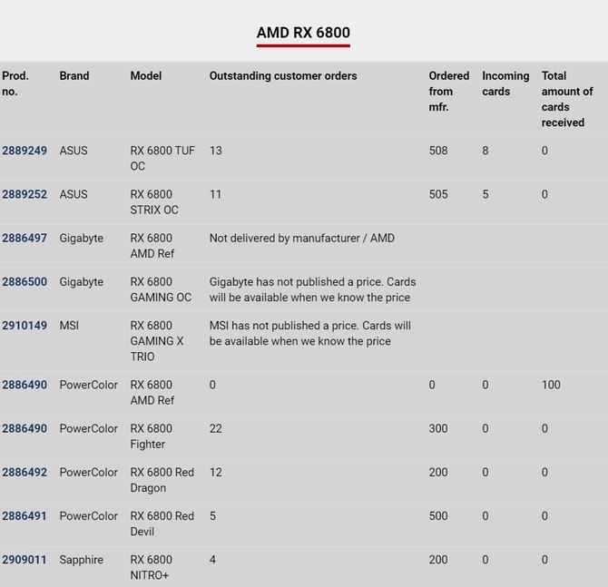Open product number 2909011 link
This screenshot has width=608, height=587.
25,561
